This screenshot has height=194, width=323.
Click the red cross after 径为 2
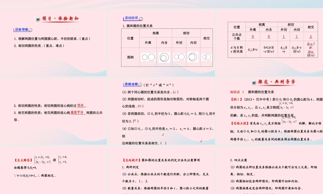point(135,121)
